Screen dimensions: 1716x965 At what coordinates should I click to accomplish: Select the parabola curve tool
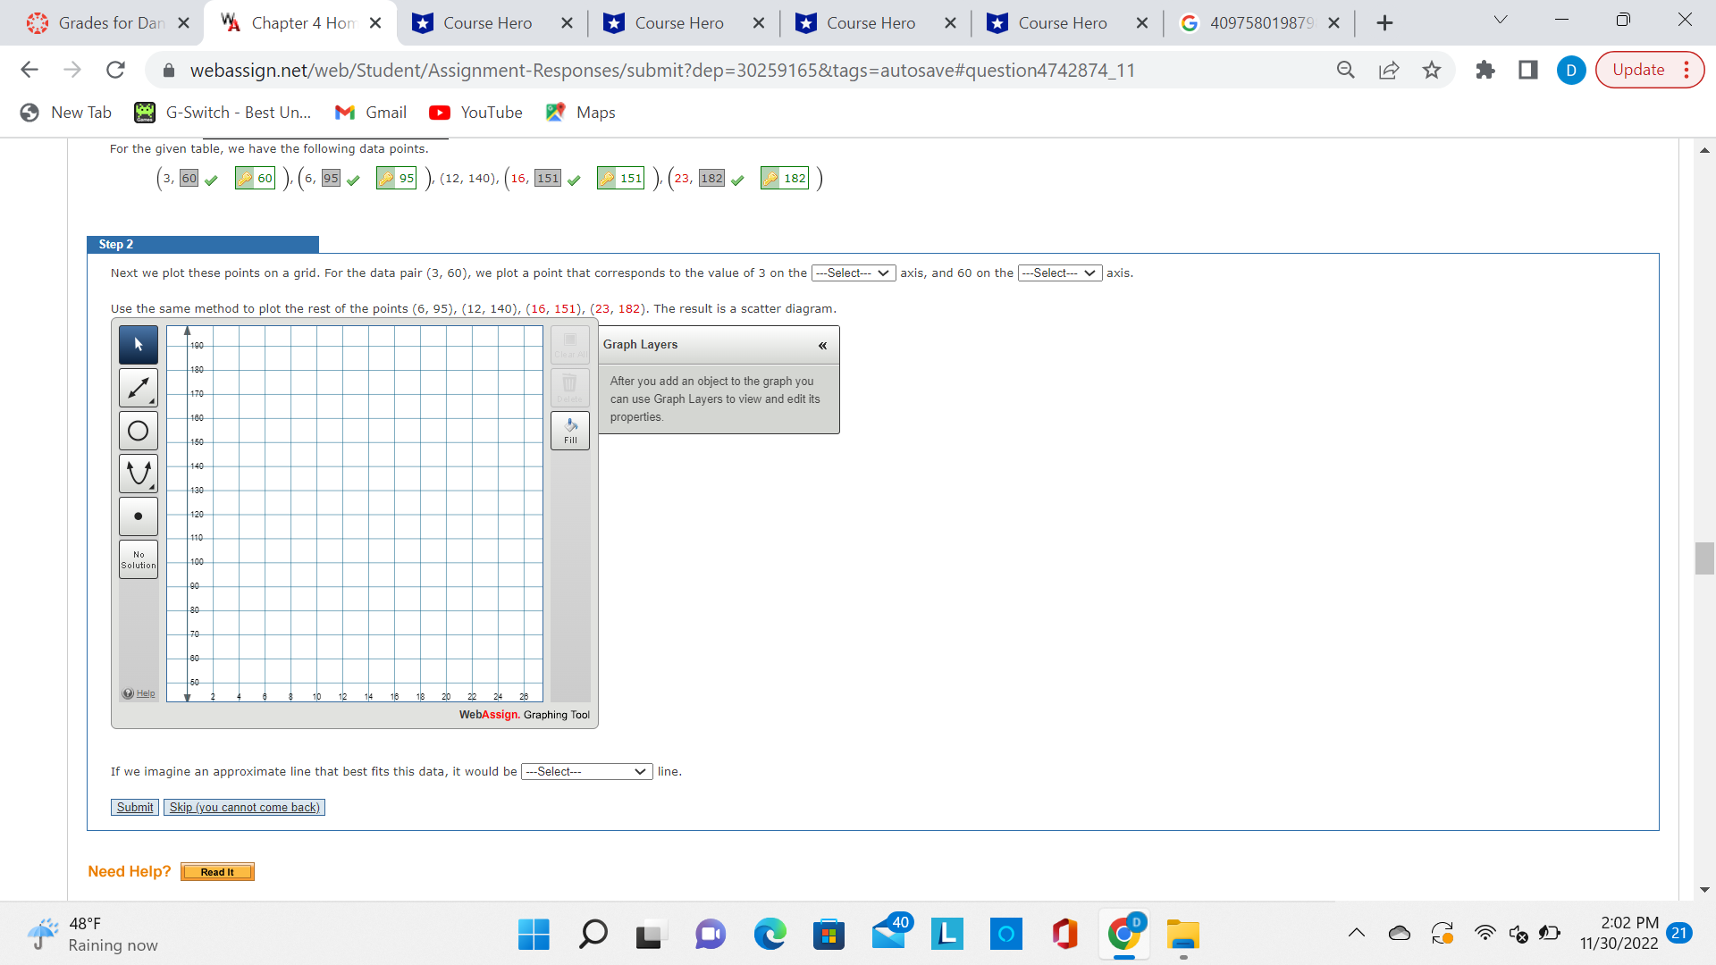click(139, 474)
